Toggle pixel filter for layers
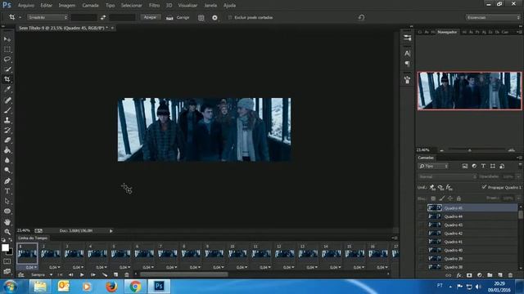 (465, 166)
